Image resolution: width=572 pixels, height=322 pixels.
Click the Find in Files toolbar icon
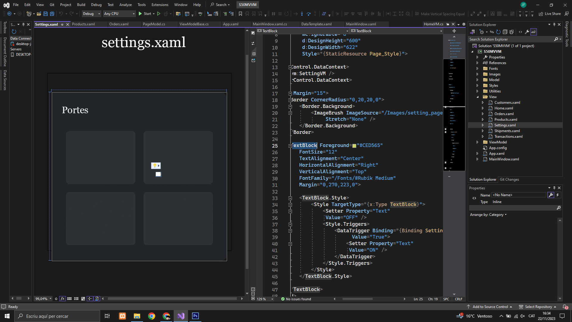178,14
